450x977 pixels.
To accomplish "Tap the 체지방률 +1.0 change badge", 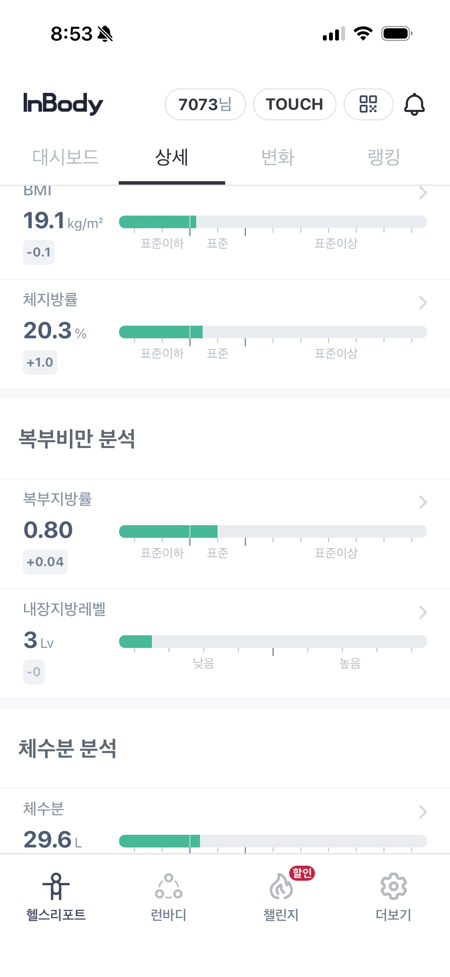I will [x=40, y=362].
